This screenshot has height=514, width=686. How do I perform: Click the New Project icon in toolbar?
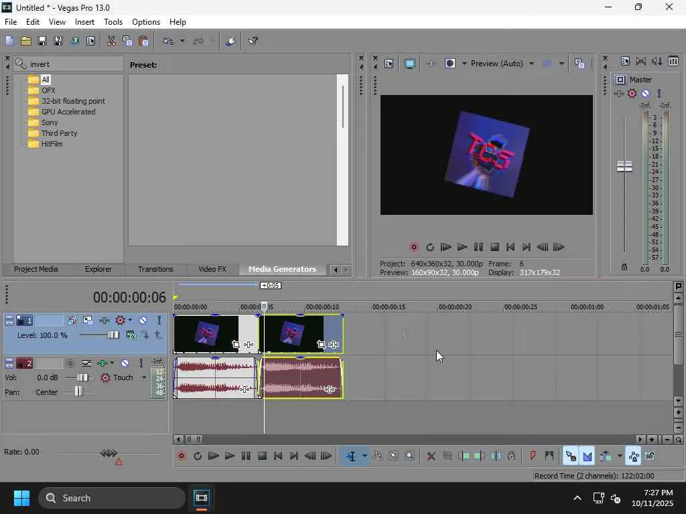pyautogui.click(x=10, y=41)
